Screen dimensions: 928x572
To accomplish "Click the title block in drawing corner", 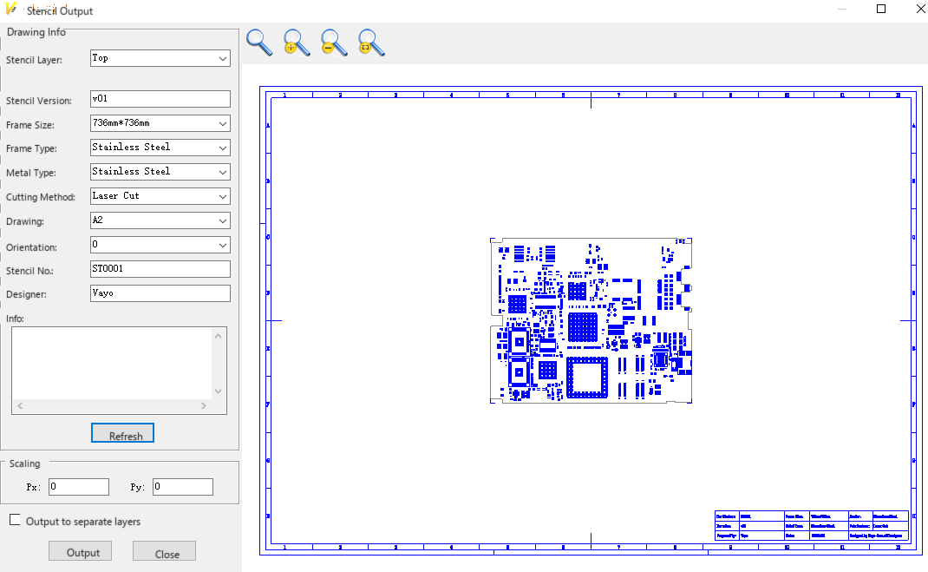I will coord(812,525).
